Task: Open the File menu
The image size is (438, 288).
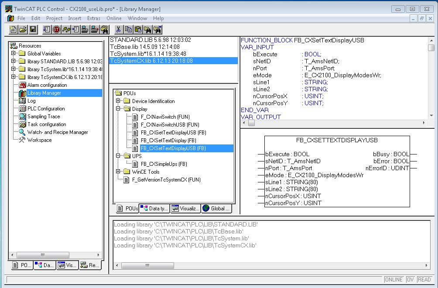Action: pyautogui.click(x=21, y=18)
